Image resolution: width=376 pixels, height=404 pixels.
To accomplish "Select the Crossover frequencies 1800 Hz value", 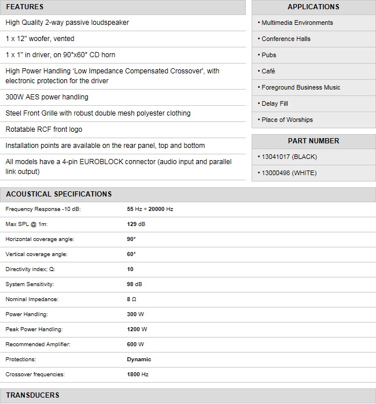I will [138, 375].
